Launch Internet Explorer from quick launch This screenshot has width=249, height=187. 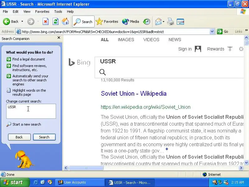(x=35, y=182)
